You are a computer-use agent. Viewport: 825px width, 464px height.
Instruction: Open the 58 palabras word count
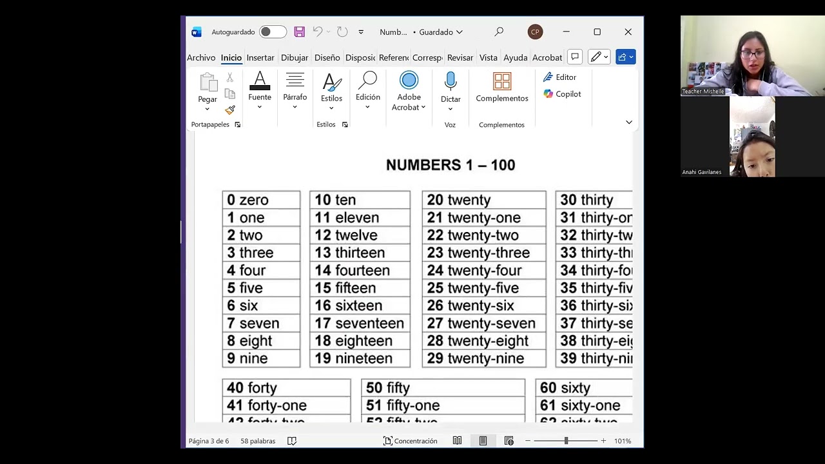(258, 441)
